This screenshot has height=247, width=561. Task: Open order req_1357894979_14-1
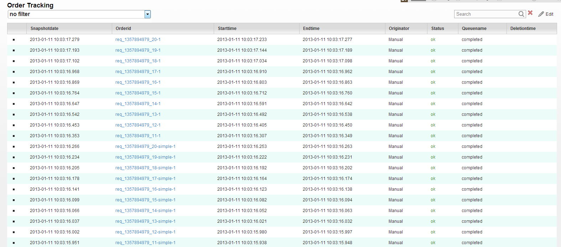[138, 104]
